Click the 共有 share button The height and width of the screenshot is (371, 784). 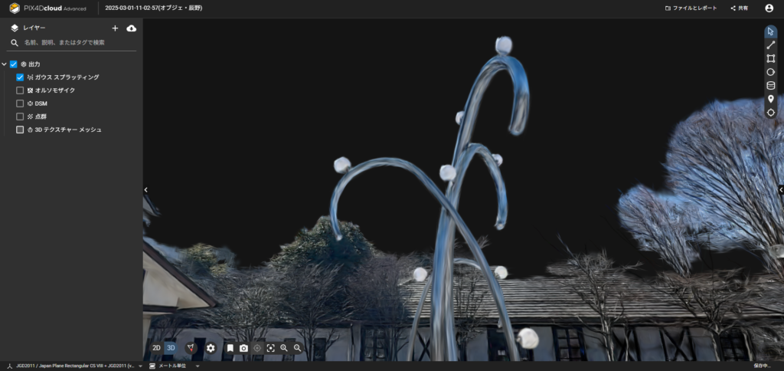[739, 8]
